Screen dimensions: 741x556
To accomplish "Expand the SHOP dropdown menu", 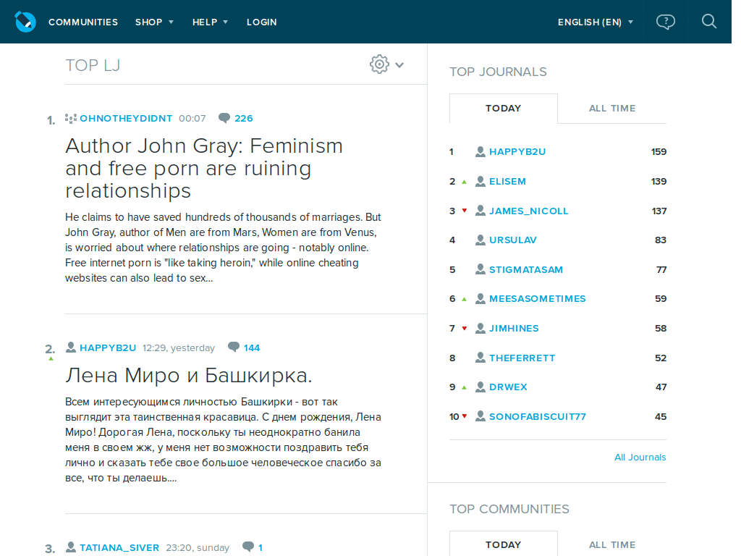I will [155, 22].
